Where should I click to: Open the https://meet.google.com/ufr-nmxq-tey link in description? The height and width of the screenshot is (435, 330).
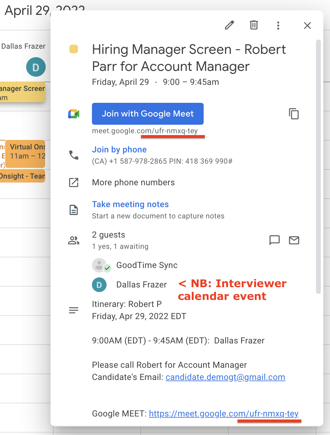pos(224,414)
